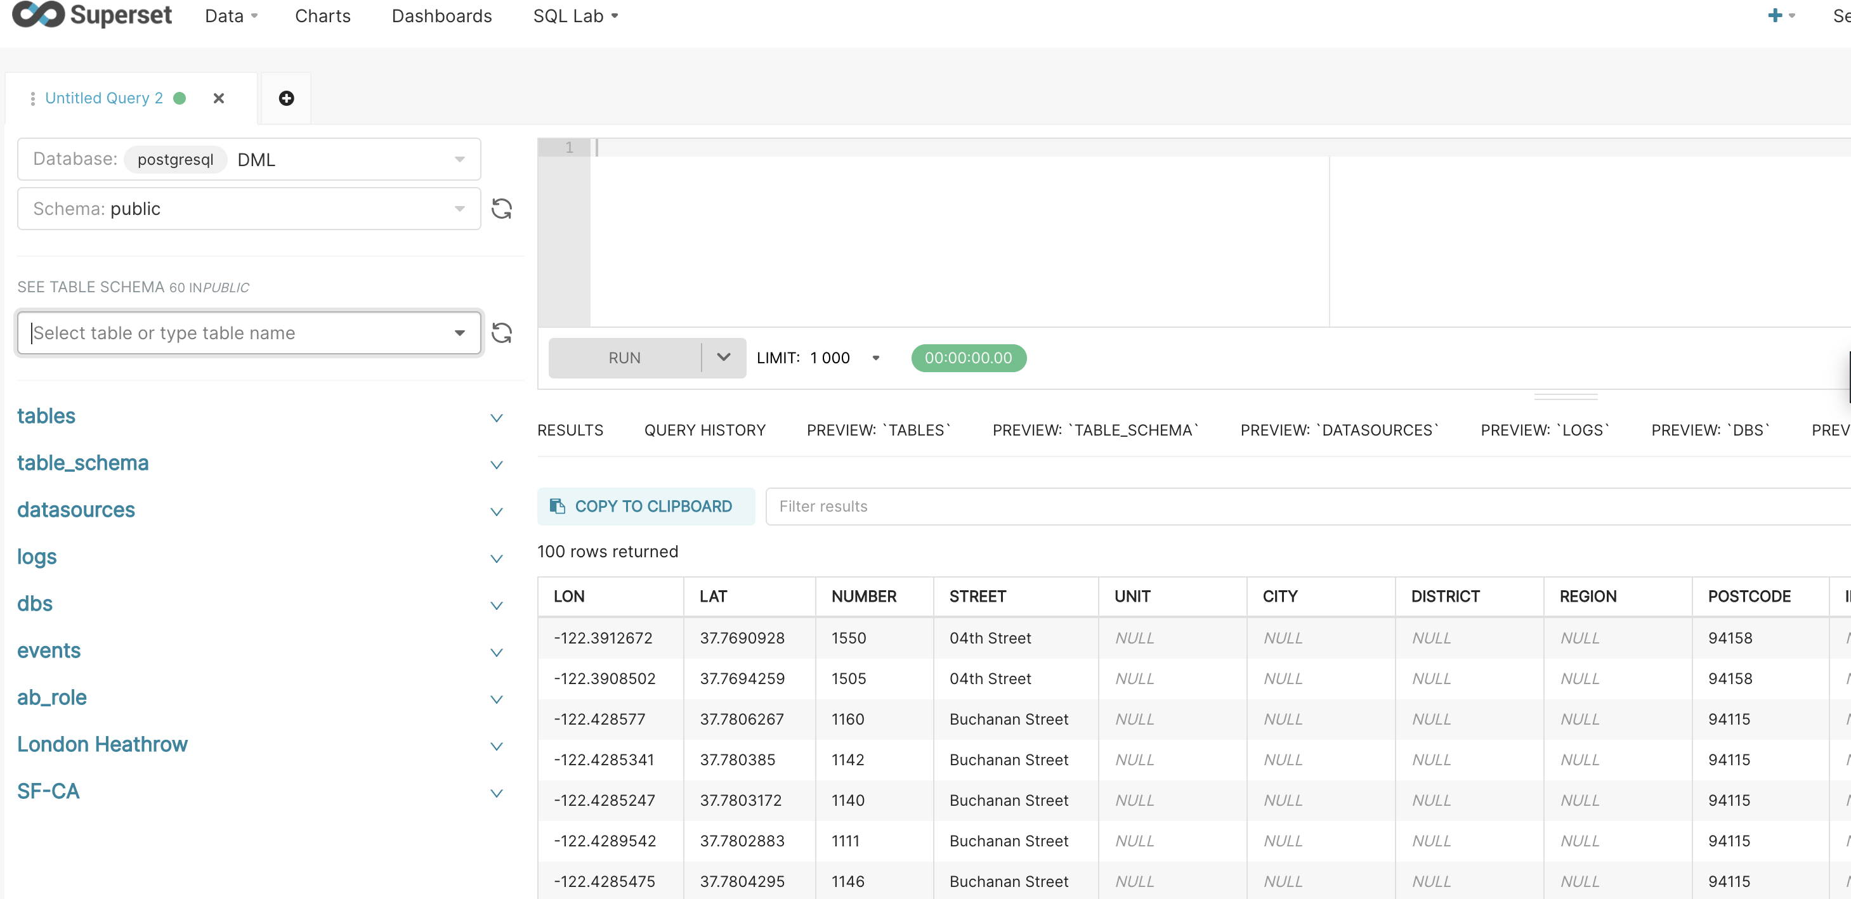
Task: Open the Dashboards menu item
Action: click(441, 16)
